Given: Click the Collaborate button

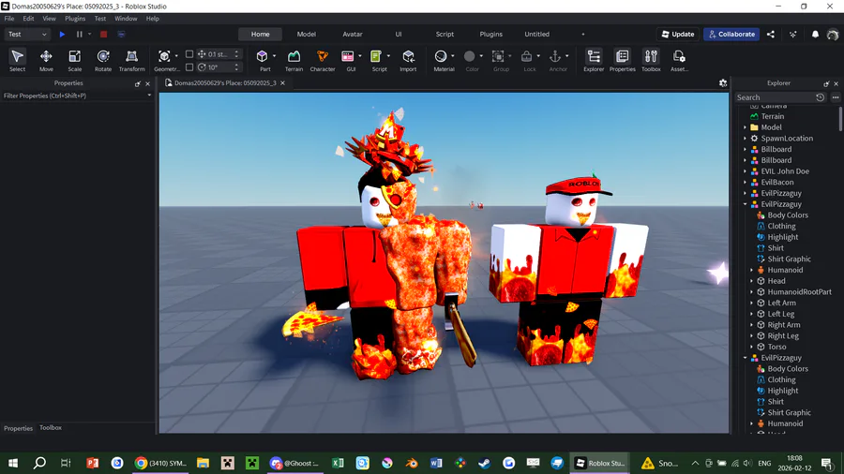Looking at the screenshot, I should coord(731,34).
